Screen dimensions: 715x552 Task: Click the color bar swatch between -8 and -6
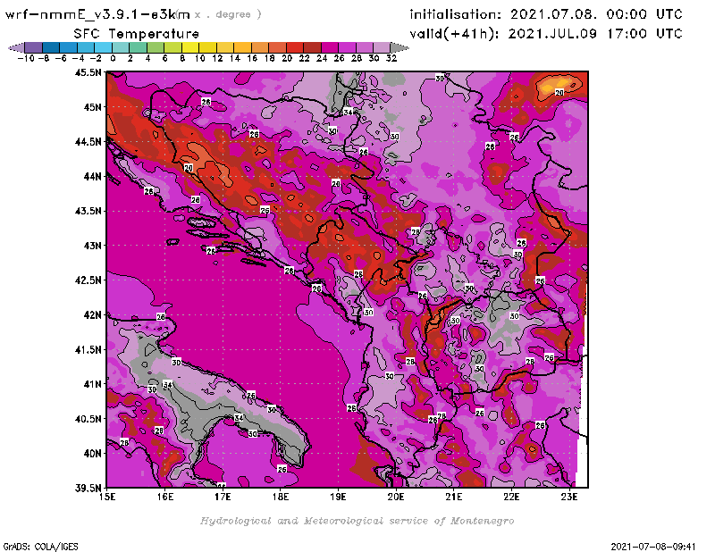tap(51, 47)
